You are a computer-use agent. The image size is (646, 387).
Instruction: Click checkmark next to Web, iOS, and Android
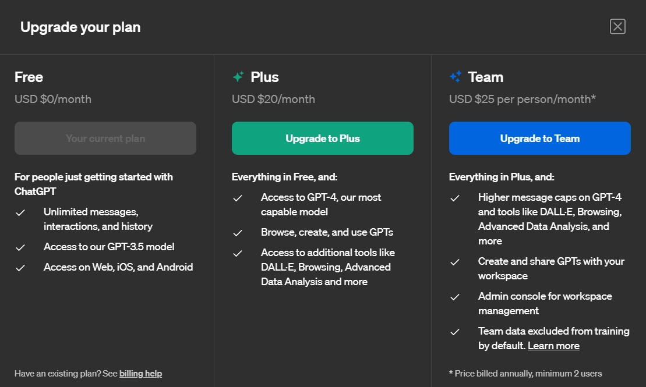[20, 268]
